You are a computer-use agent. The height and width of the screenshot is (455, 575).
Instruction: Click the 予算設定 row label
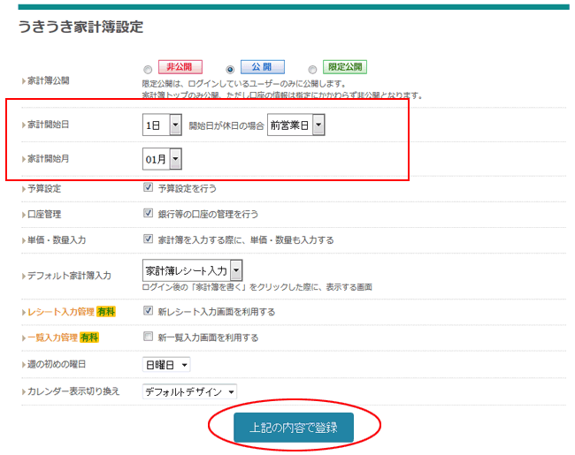[44, 189]
